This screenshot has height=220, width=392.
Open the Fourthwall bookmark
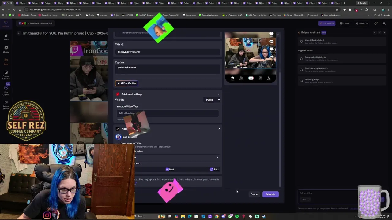pos(275,15)
